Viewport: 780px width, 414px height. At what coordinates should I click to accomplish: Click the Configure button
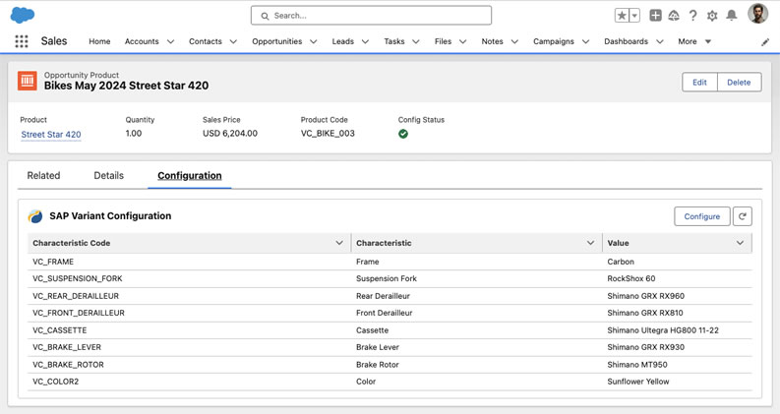[702, 216]
